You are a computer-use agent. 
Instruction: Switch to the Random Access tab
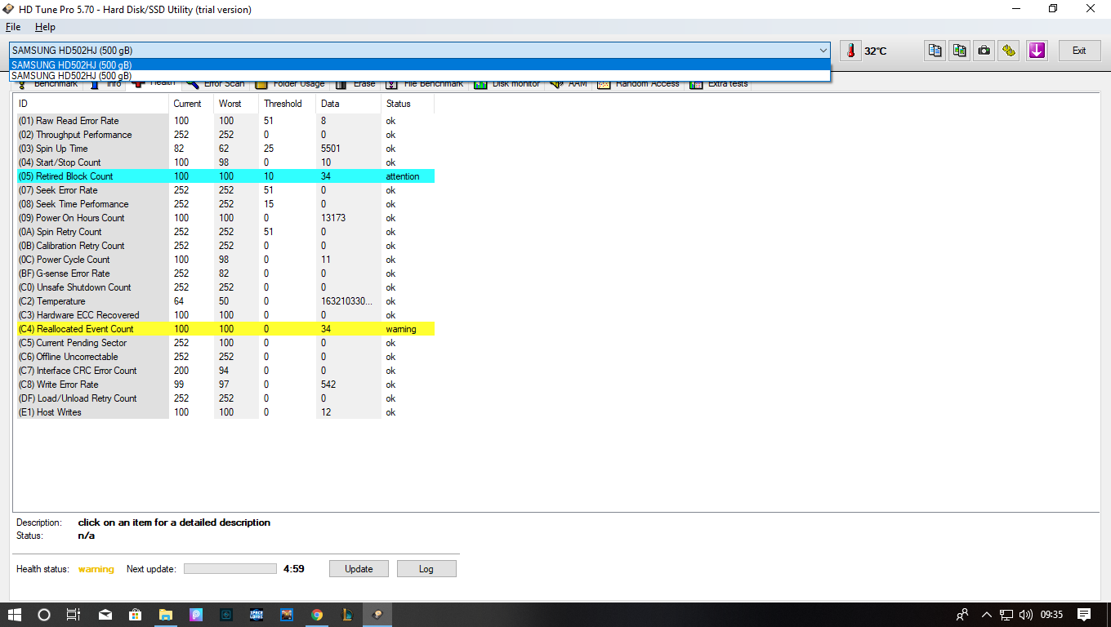(x=638, y=83)
